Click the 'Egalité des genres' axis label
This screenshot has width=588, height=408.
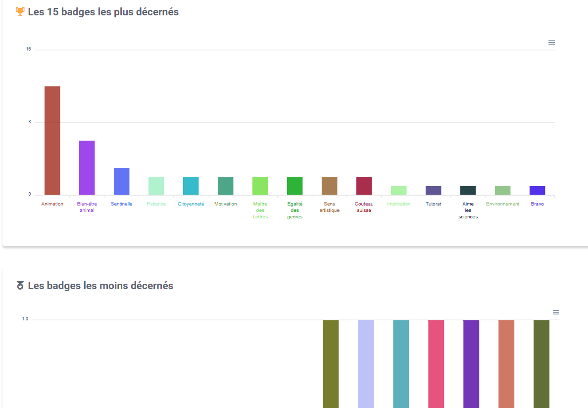(294, 210)
